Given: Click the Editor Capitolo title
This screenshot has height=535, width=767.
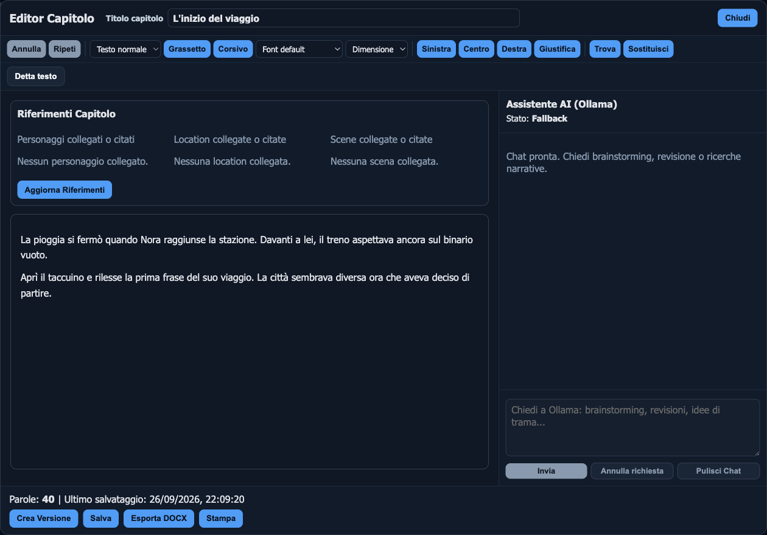Looking at the screenshot, I should click(x=52, y=18).
